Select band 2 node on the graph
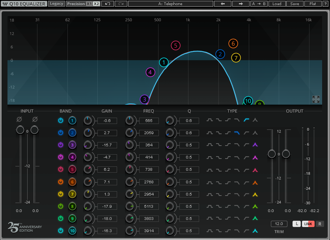330x240 pixels. [x=220, y=54]
